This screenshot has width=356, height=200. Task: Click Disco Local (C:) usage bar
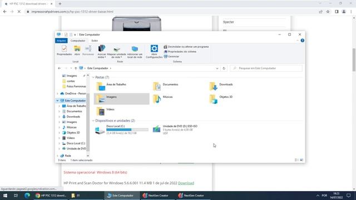coord(127,129)
